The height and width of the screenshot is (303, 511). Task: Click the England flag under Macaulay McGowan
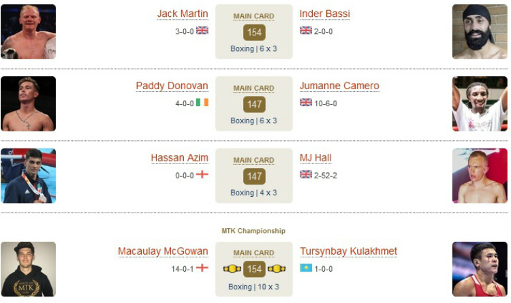click(x=202, y=268)
